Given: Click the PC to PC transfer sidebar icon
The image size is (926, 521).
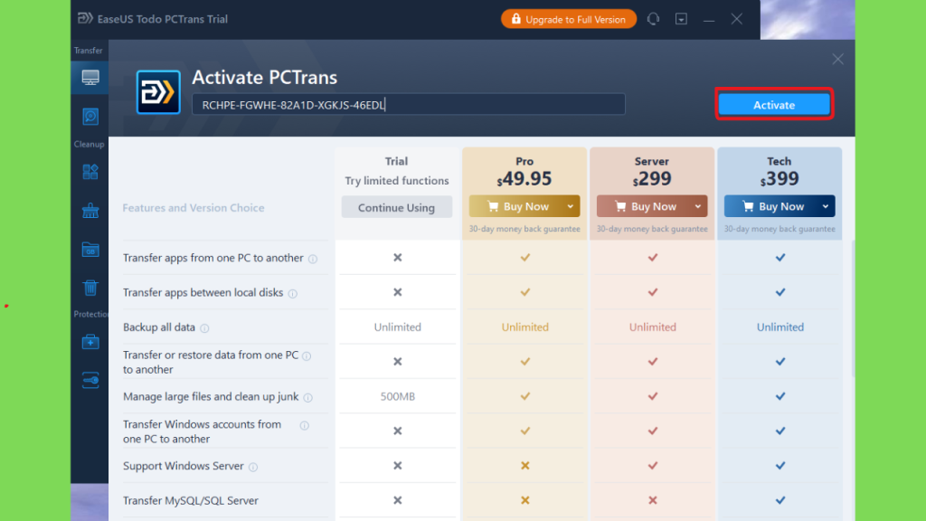Looking at the screenshot, I should [x=90, y=78].
